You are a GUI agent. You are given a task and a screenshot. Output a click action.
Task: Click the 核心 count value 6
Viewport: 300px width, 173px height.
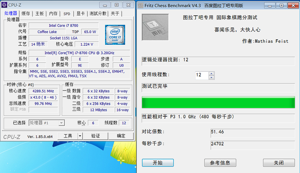(93, 123)
